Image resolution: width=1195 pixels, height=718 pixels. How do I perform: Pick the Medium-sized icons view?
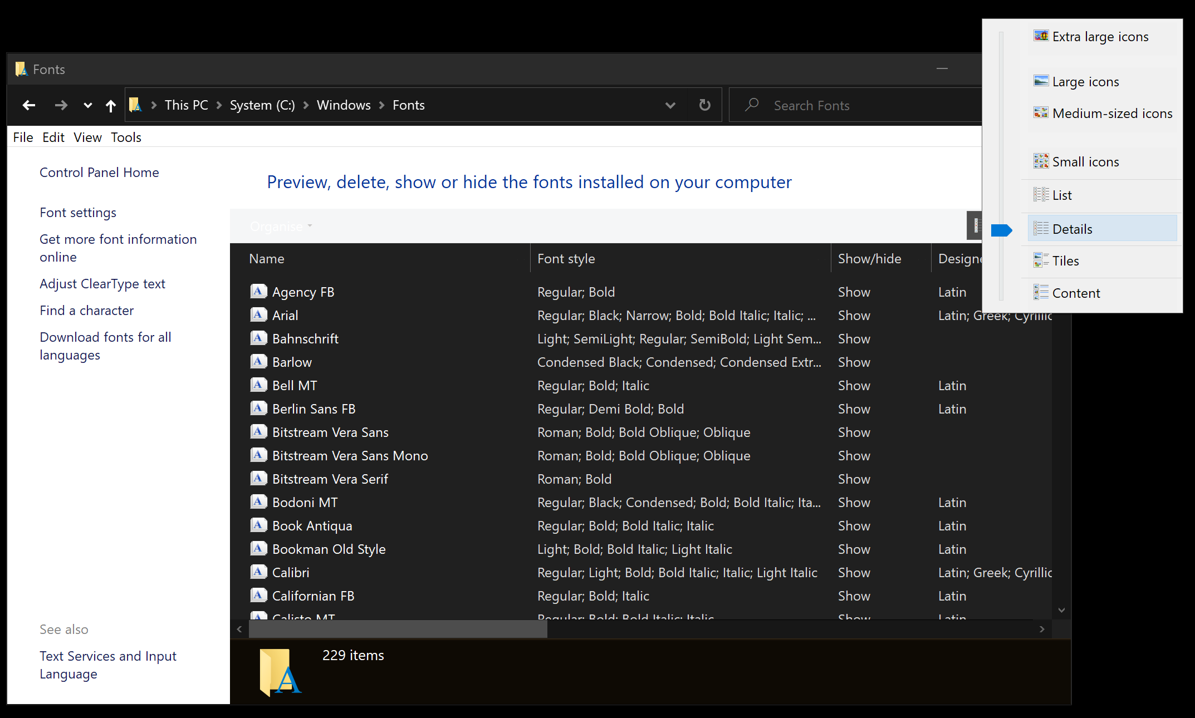point(1111,114)
